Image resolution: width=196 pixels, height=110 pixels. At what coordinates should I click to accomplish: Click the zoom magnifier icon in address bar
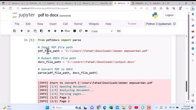point(135,8)
